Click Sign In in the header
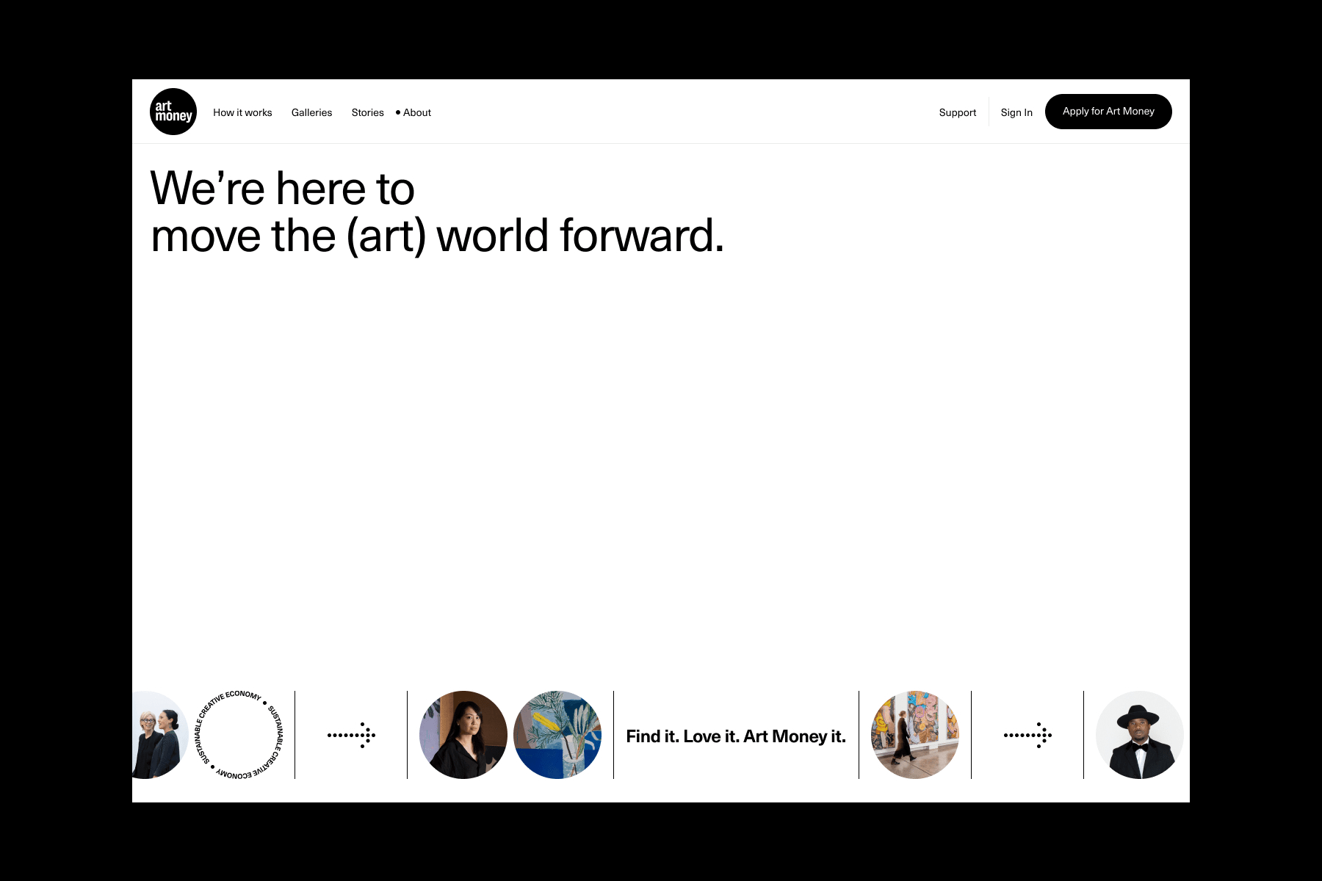Viewport: 1322px width, 881px height. coord(1016,112)
